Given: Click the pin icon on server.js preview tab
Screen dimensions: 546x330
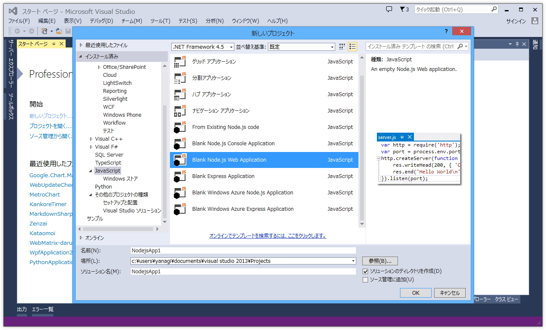Looking at the screenshot, I should 402,137.
